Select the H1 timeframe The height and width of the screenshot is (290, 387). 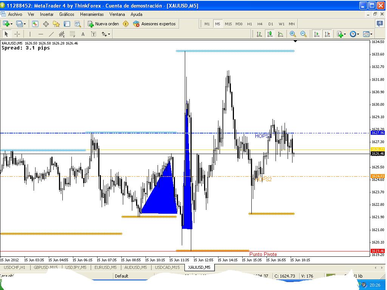coord(249,24)
